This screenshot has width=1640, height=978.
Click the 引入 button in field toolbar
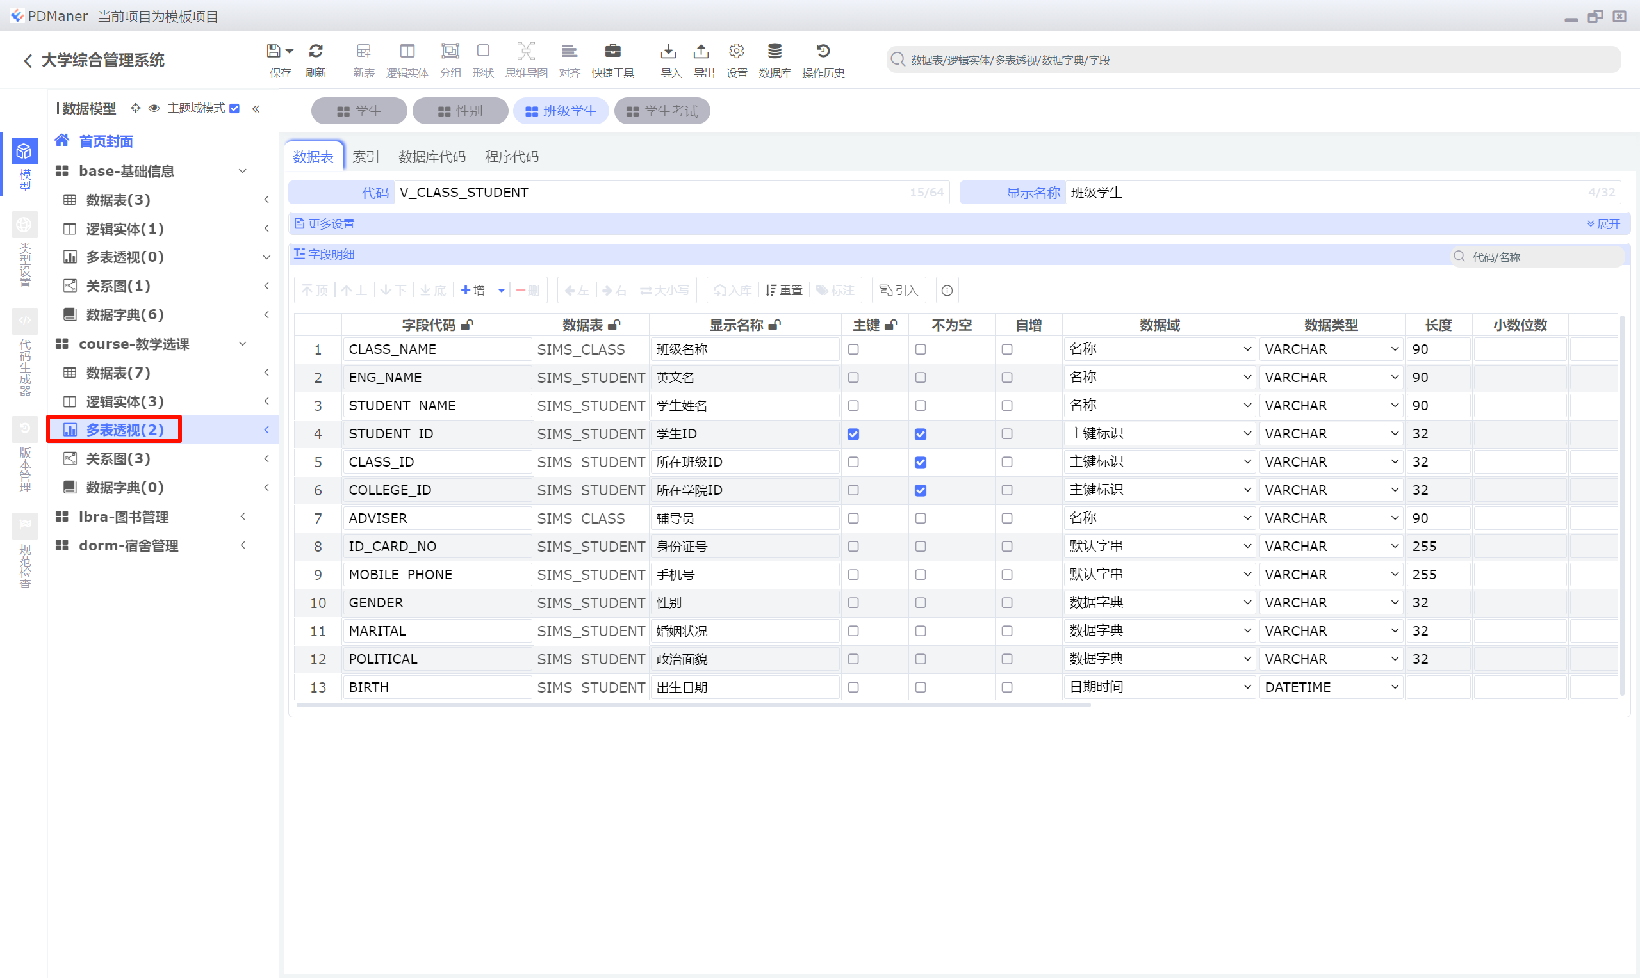coord(899,291)
